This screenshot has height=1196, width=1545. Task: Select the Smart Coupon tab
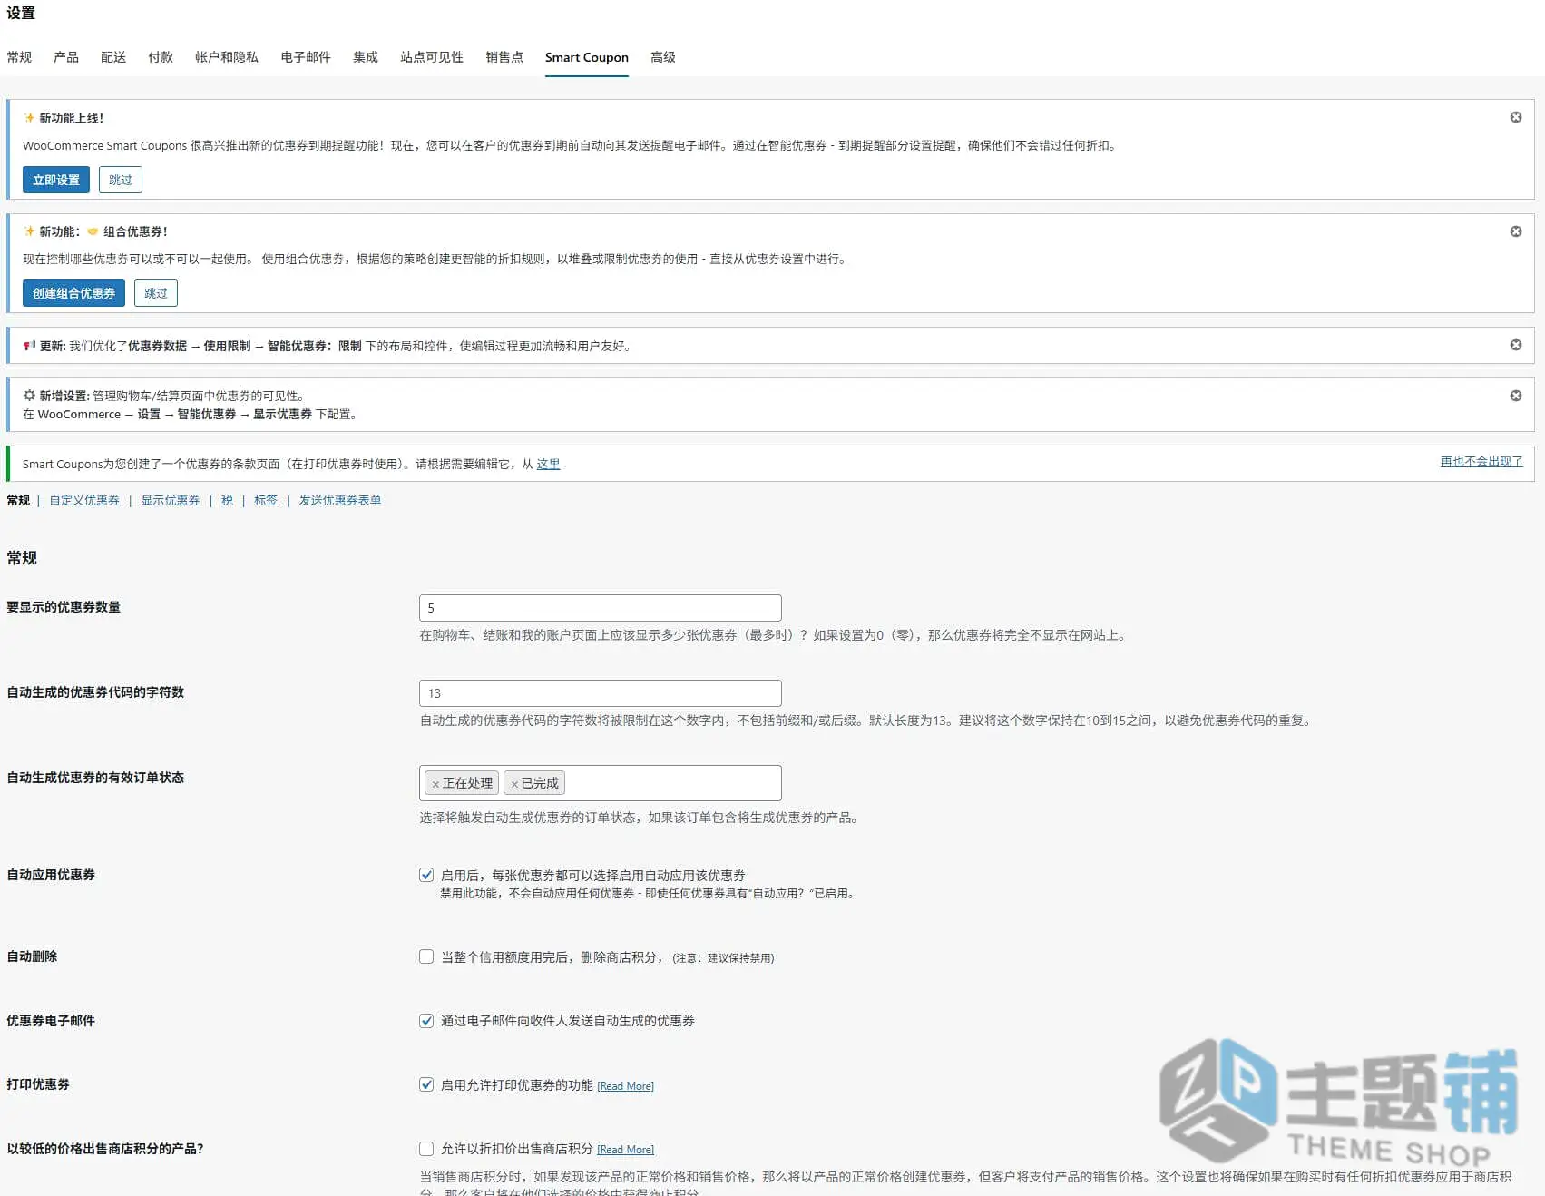point(587,57)
